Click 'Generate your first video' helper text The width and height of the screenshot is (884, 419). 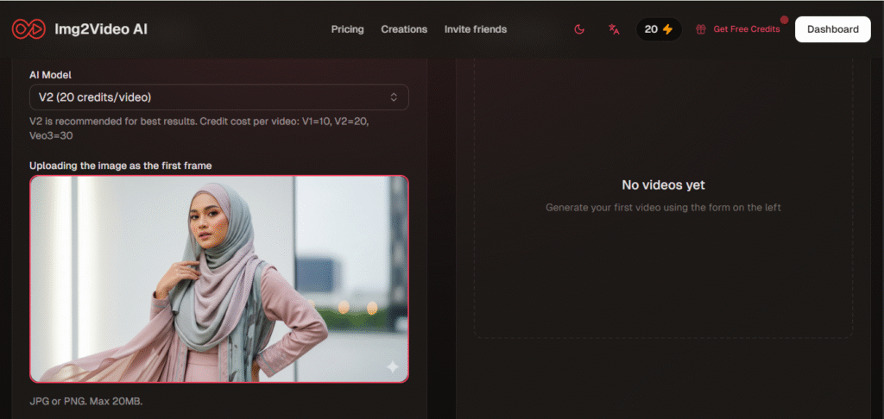[x=663, y=208]
